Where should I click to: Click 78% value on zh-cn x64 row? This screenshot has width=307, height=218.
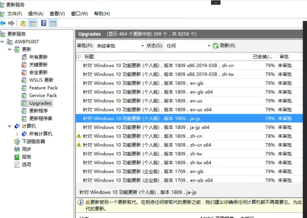tap(270, 145)
